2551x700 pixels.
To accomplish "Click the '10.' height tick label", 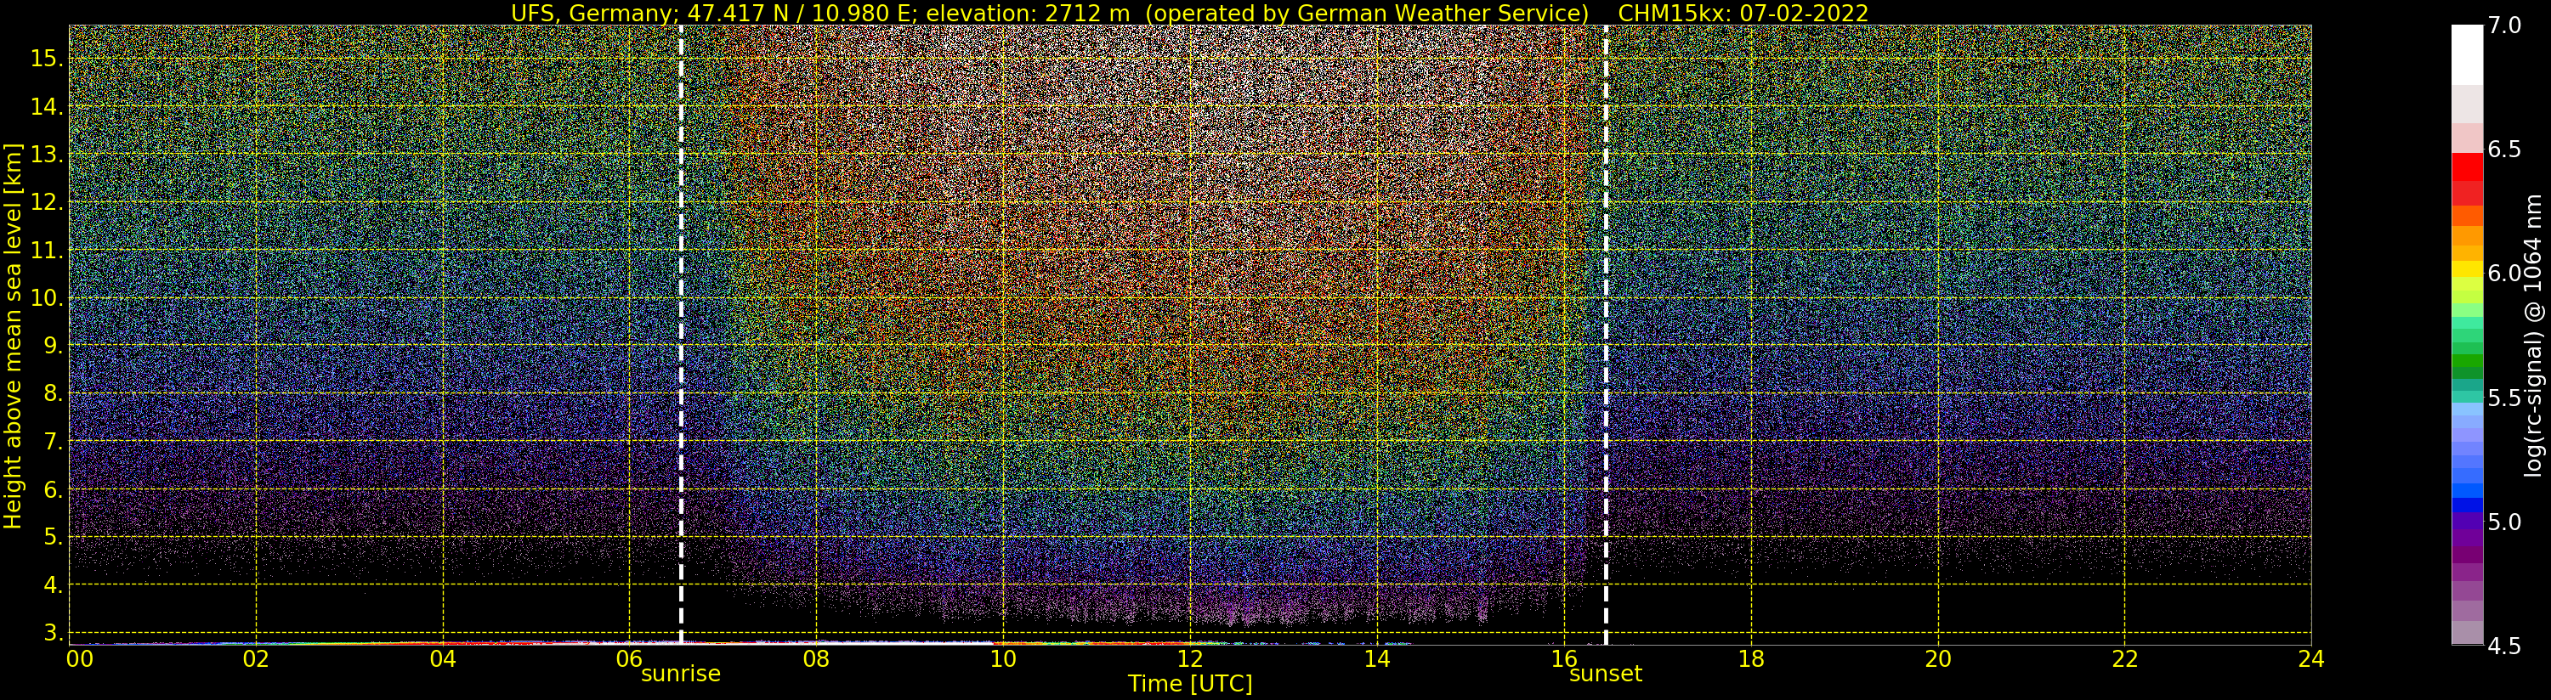I will click(x=47, y=298).
